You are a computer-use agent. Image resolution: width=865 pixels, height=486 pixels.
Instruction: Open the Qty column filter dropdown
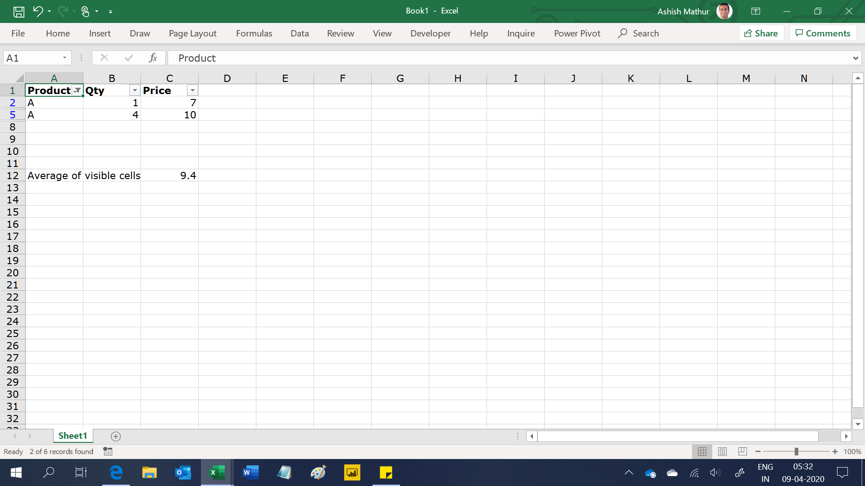tap(135, 90)
